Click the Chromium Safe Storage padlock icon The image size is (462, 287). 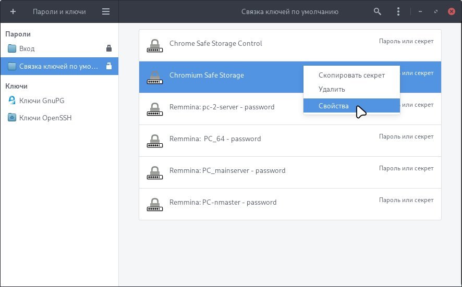click(154, 77)
